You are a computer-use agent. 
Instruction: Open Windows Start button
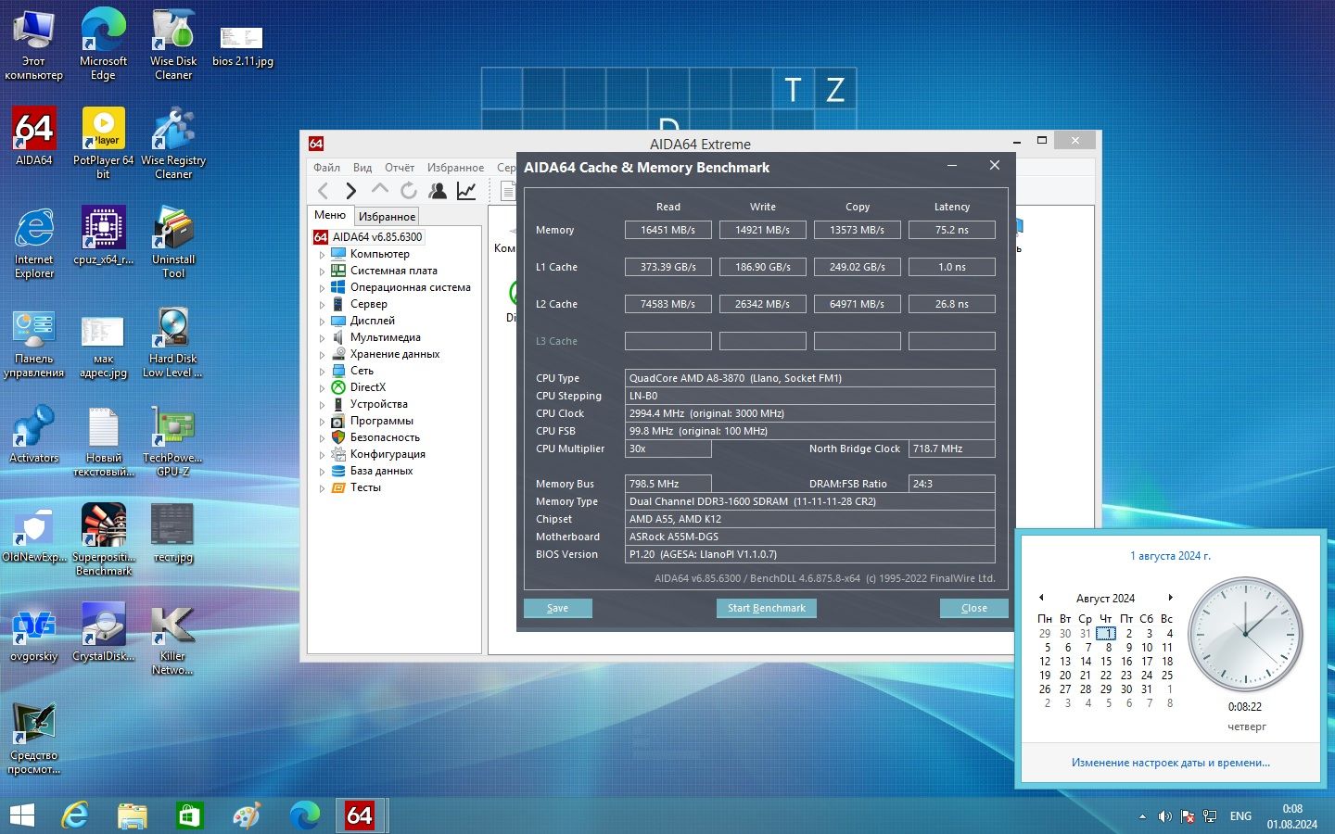(x=21, y=815)
